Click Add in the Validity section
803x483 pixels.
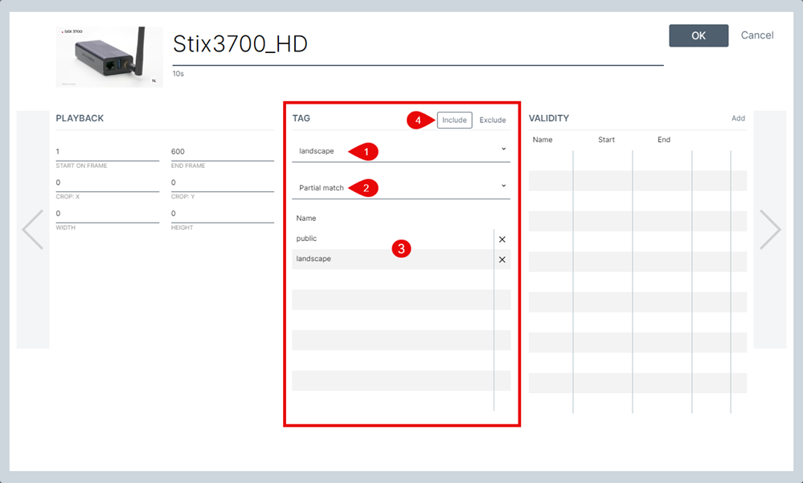[738, 118]
